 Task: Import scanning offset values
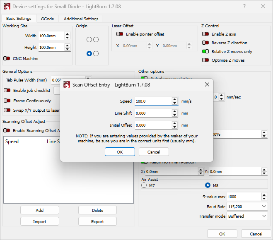(x=40, y=221)
